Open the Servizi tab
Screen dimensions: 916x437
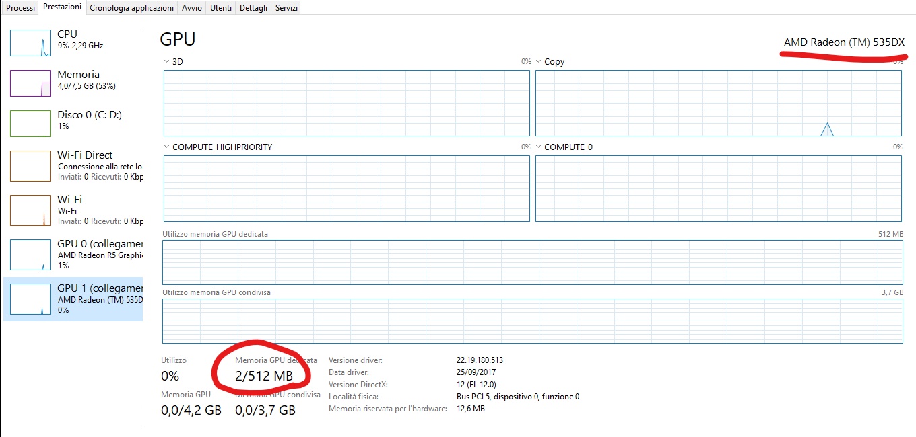point(286,7)
